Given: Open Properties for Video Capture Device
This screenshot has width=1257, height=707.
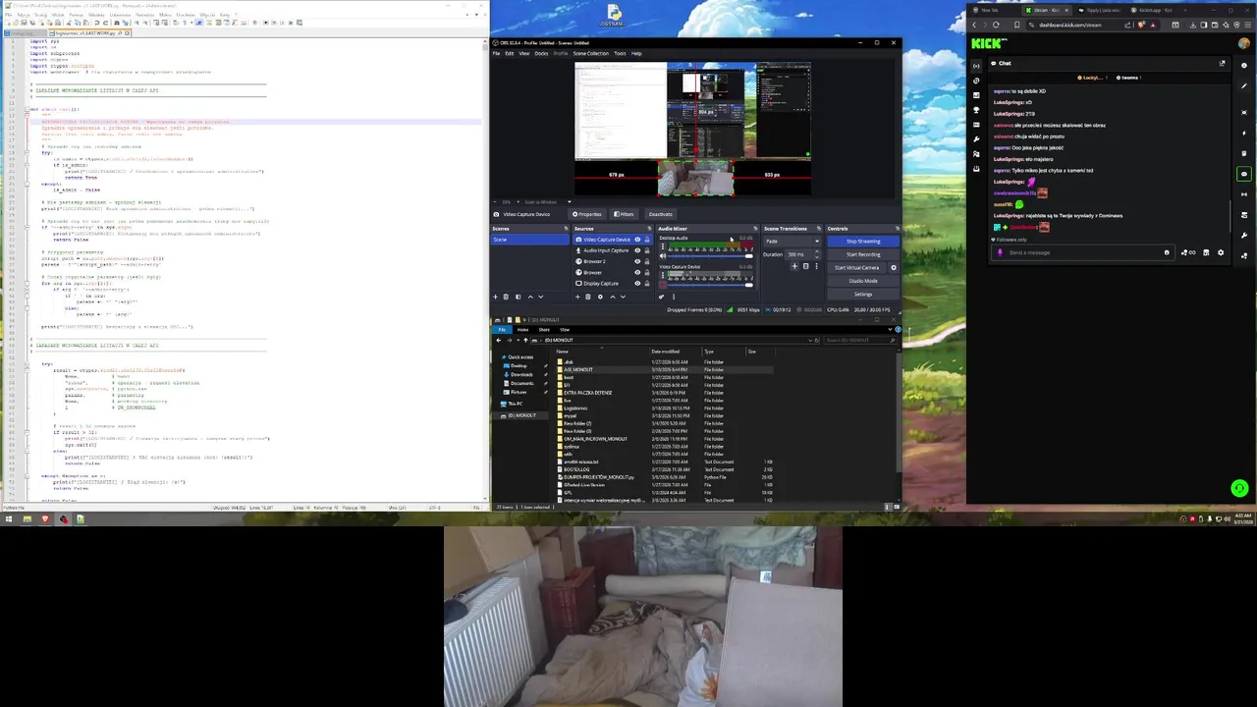Looking at the screenshot, I should tap(587, 214).
